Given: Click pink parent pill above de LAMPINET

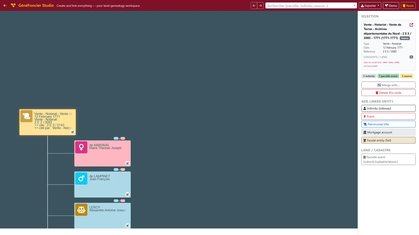Looking at the screenshot, I should pos(123,169).
